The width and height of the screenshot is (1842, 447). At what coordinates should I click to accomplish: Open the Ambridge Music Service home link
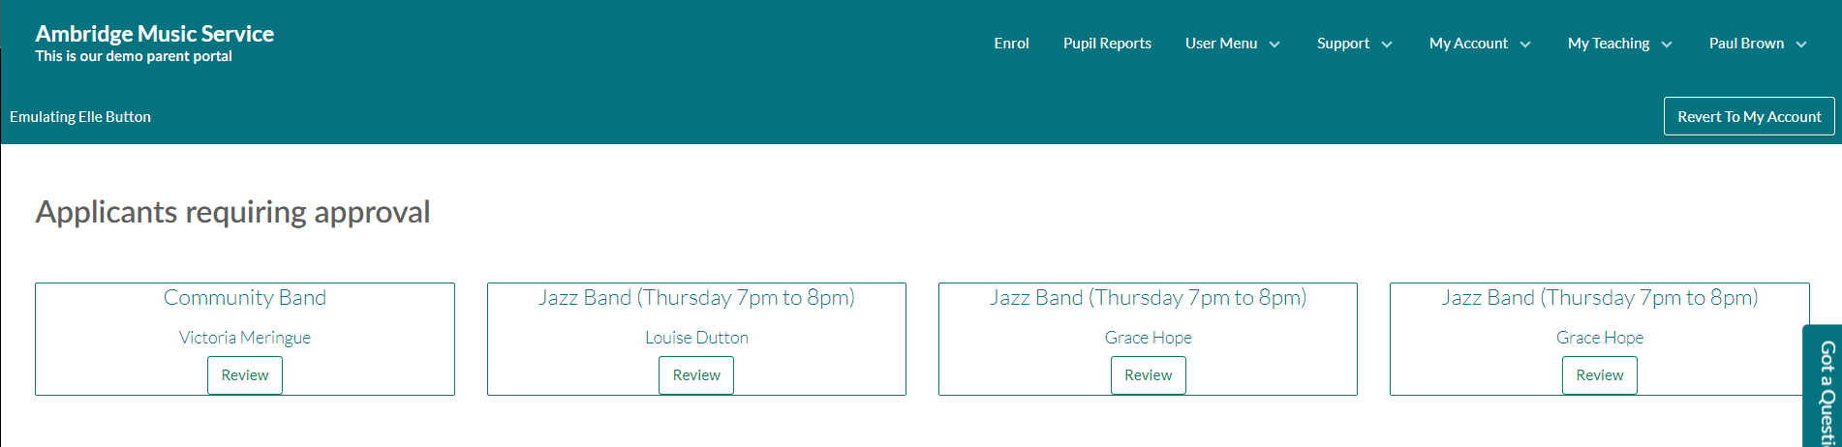[x=155, y=34]
